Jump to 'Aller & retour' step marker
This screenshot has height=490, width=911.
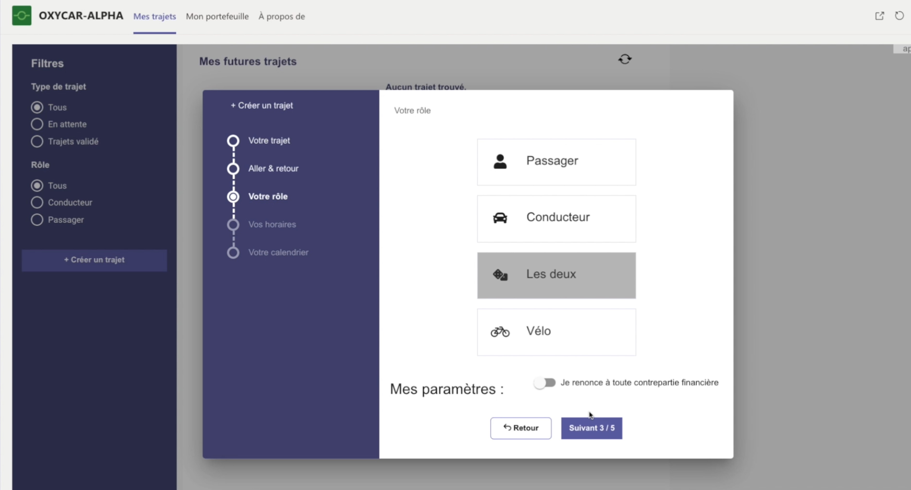pos(233,169)
